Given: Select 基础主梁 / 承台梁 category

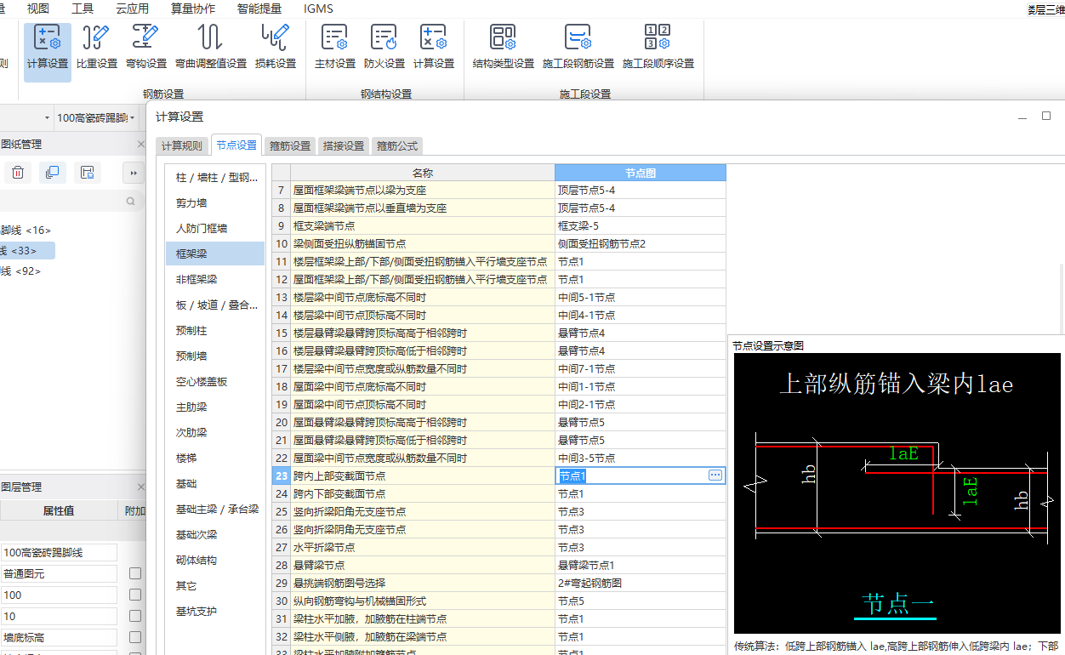Looking at the screenshot, I should click(215, 509).
